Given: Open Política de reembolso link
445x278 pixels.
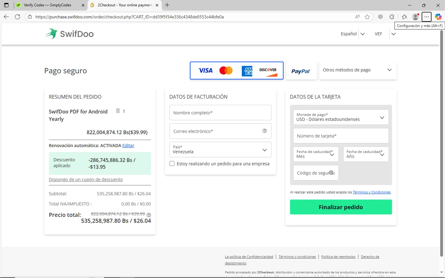Looking at the screenshot, I should click(338, 257).
